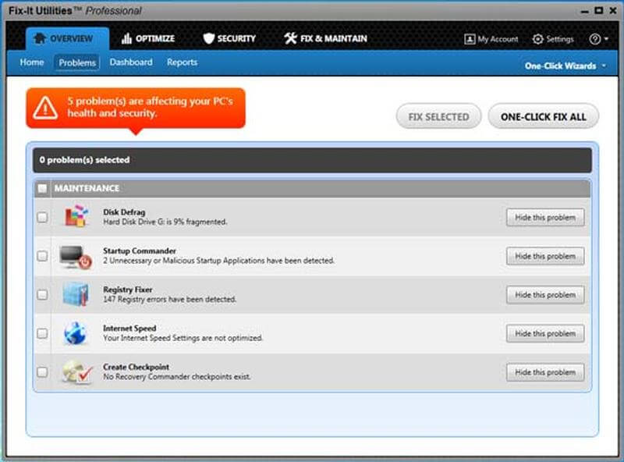Open the Help question mark dropdown
Image resolution: width=624 pixels, height=462 pixels.
[x=598, y=39]
